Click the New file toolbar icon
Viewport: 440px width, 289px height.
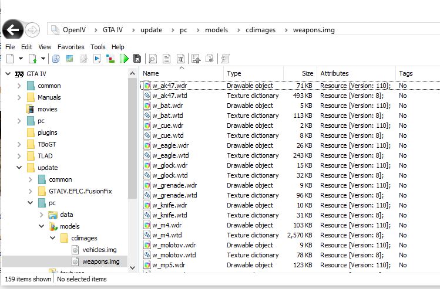coord(10,59)
